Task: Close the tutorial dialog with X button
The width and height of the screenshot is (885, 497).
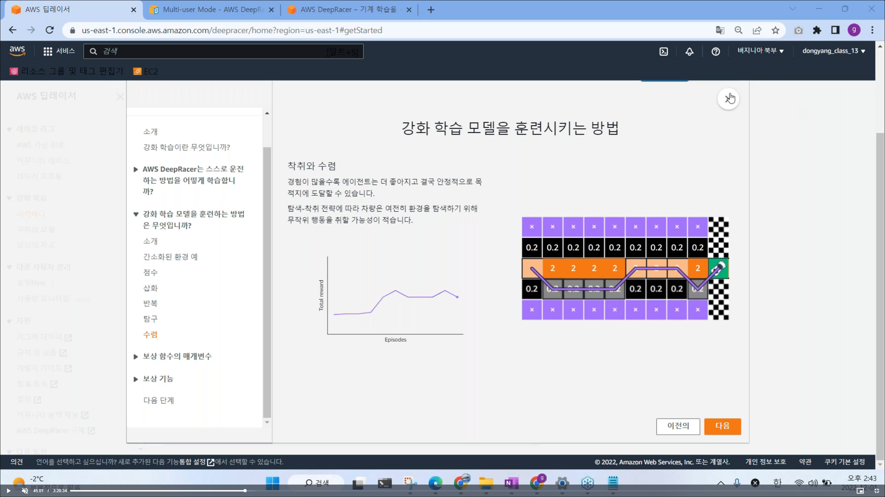Action: point(728,99)
